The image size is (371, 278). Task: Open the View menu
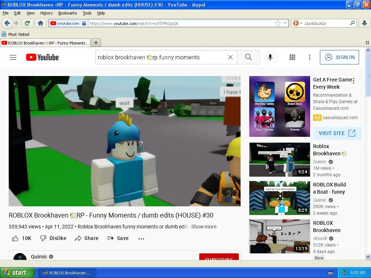[30, 13]
